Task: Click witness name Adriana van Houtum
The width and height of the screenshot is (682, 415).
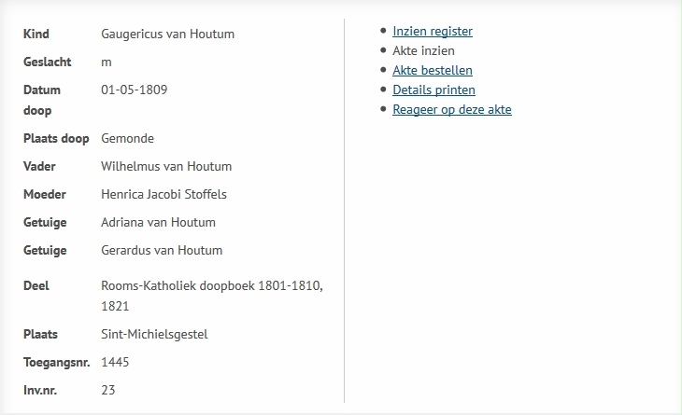Action: tap(158, 223)
